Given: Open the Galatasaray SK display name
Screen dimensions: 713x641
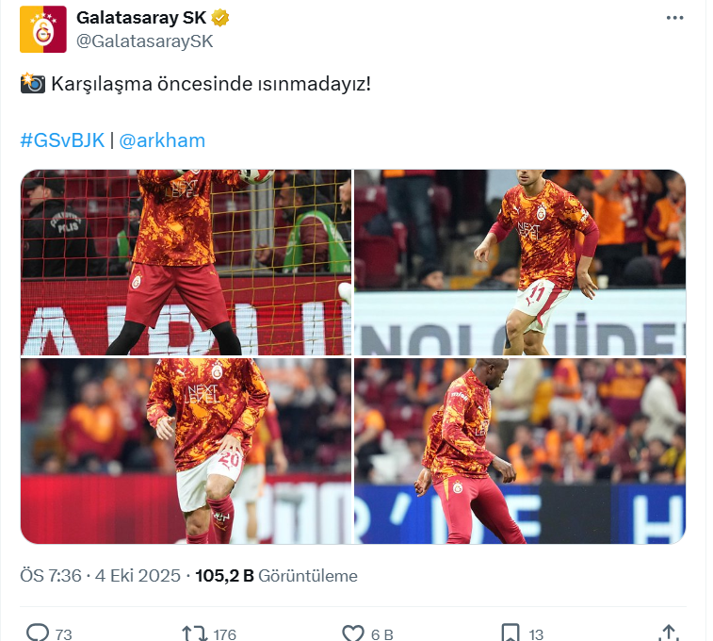Looking at the screenshot, I should click(x=141, y=18).
